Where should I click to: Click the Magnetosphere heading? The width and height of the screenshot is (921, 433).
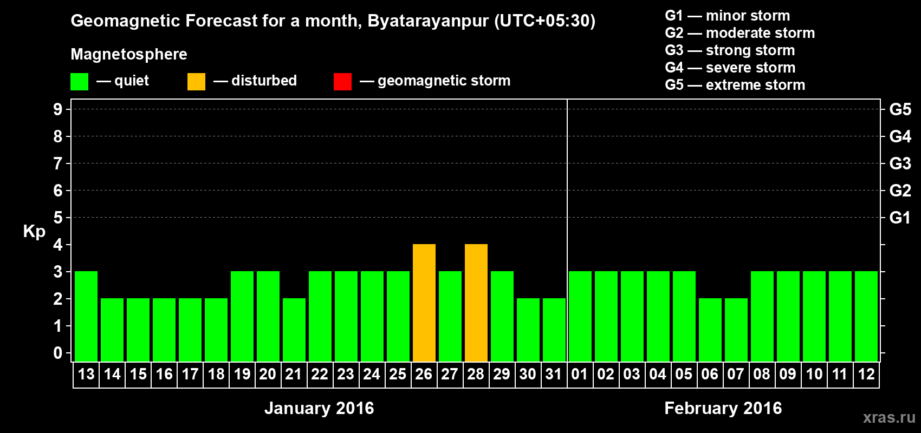coord(129,54)
